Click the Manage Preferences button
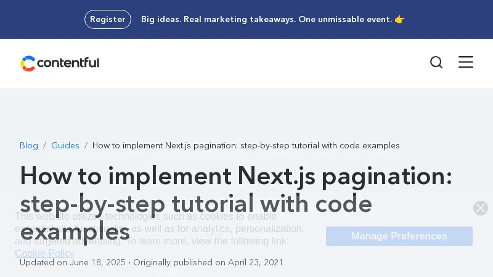Screen dimensions: 493x277 (x=399, y=236)
